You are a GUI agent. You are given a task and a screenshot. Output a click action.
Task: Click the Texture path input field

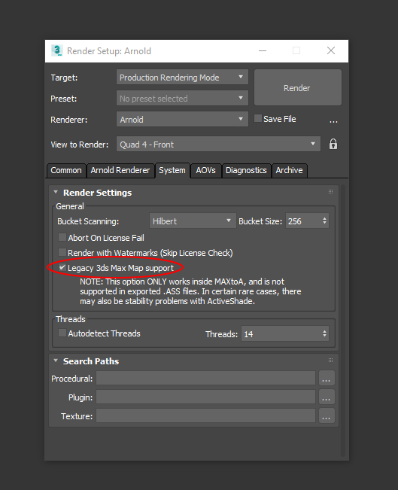(205, 415)
